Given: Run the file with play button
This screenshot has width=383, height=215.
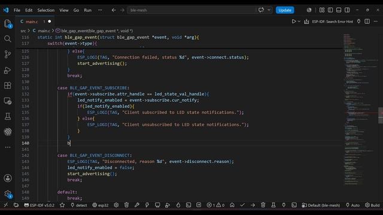Looking at the screenshot, I should pyautogui.click(x=294, y=21).
